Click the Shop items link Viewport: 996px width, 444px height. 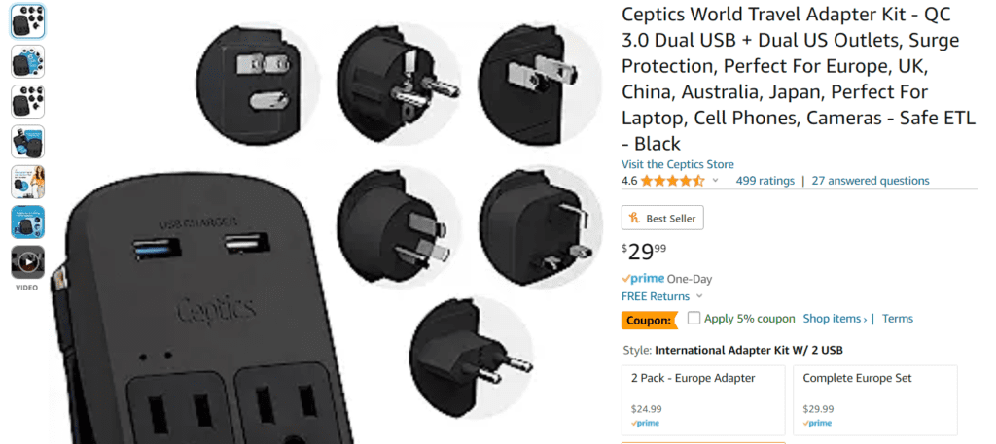point(835,319)
